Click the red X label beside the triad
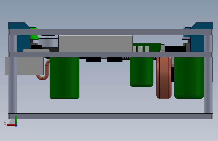The height and width of the screenshot is (141, 218). (5, 124)
